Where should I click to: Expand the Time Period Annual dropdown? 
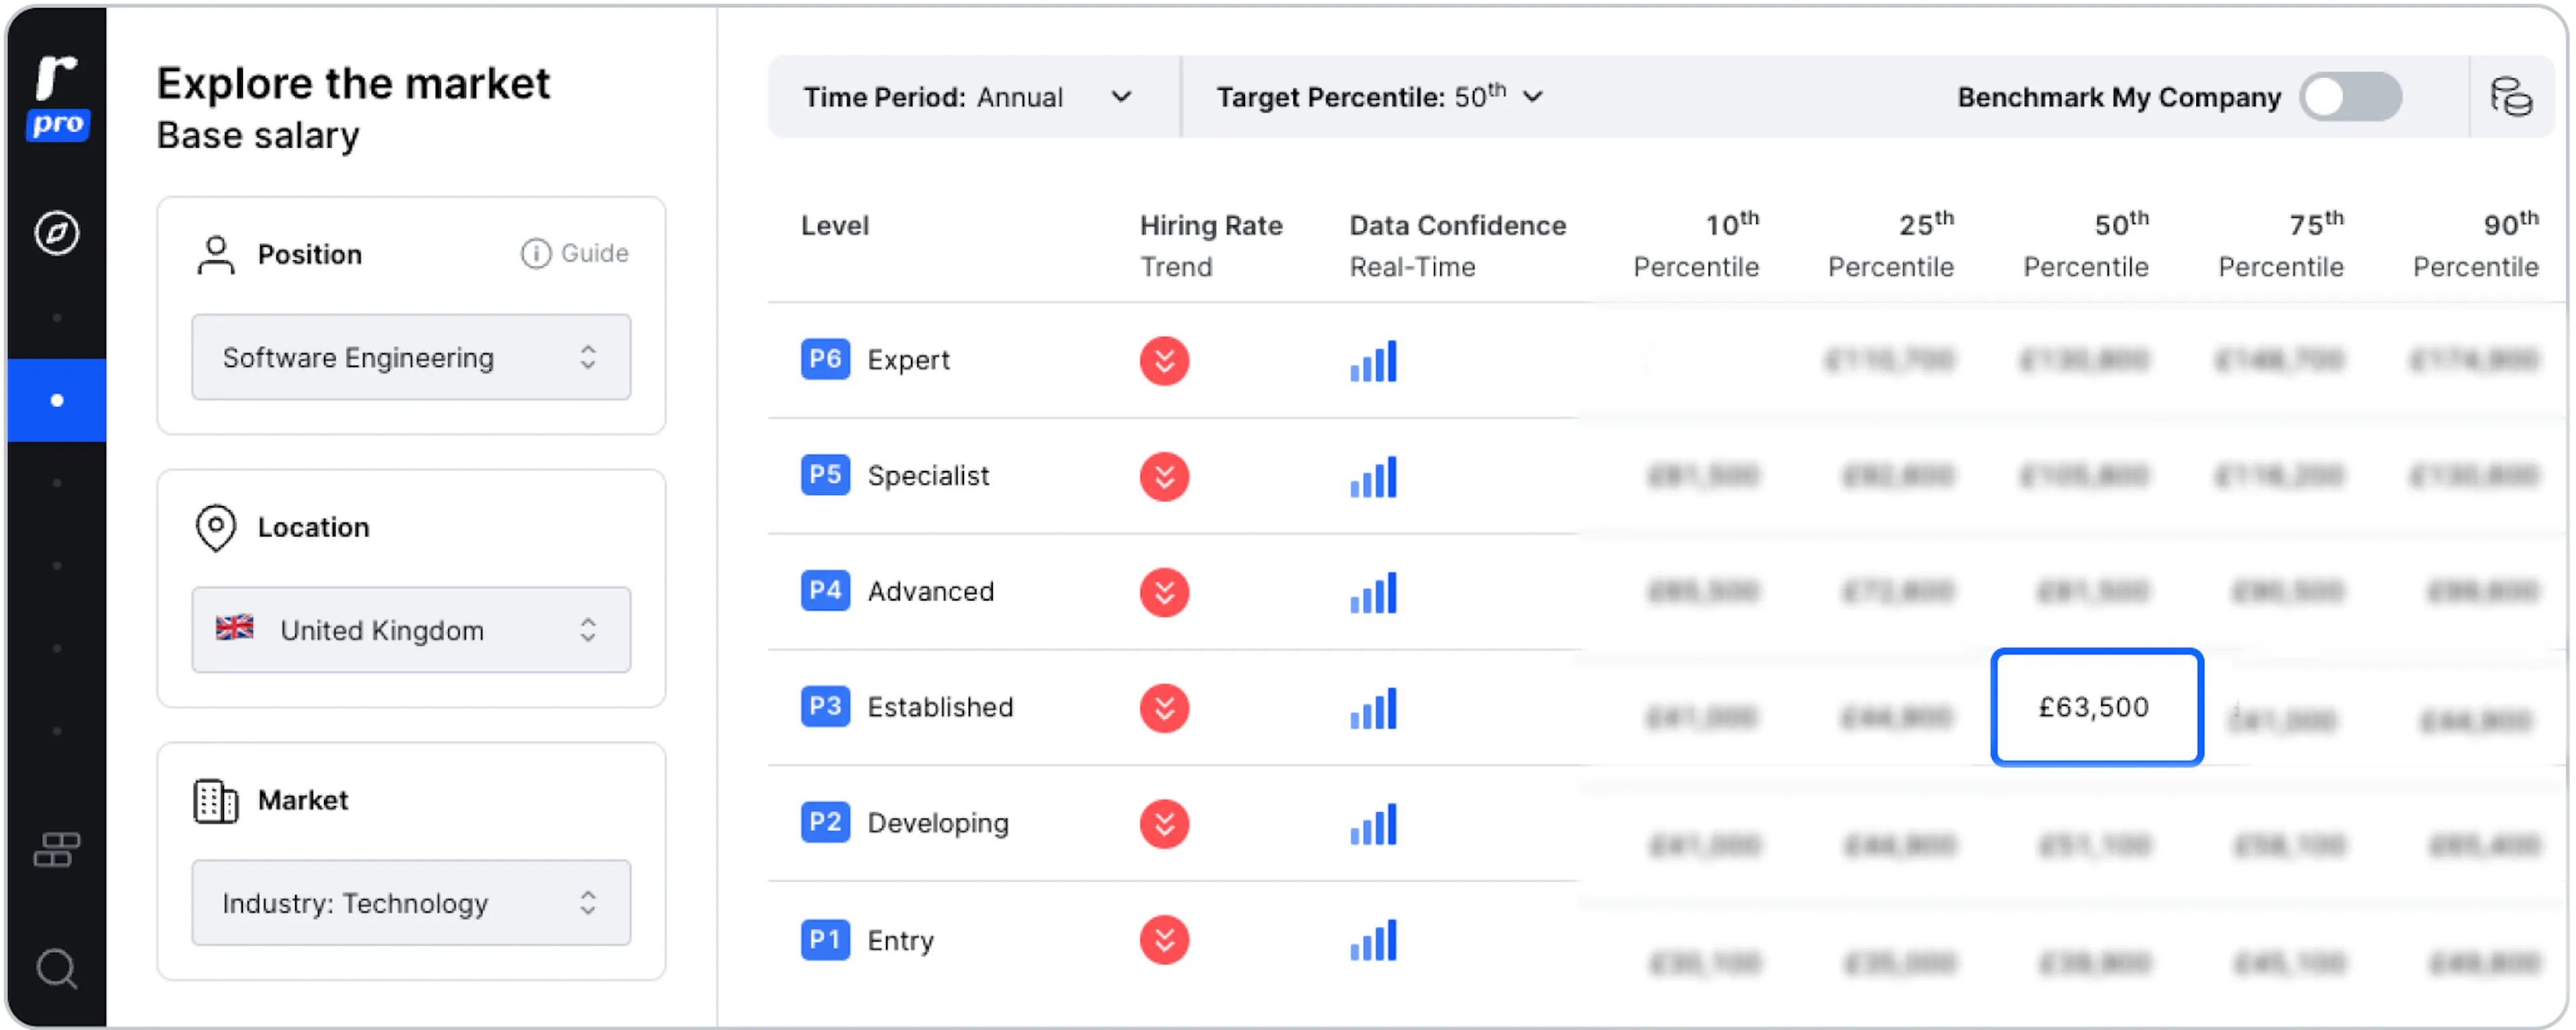[x=967, y=97]
